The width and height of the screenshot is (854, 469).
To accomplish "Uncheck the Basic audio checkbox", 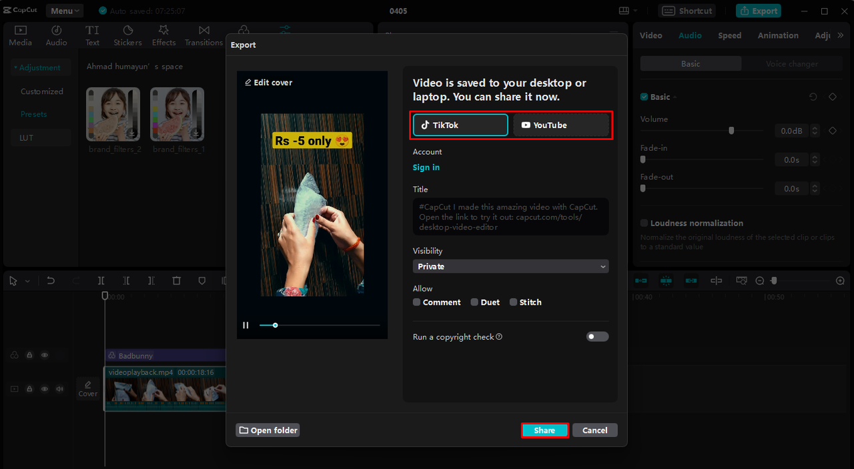I will (645, 97).
